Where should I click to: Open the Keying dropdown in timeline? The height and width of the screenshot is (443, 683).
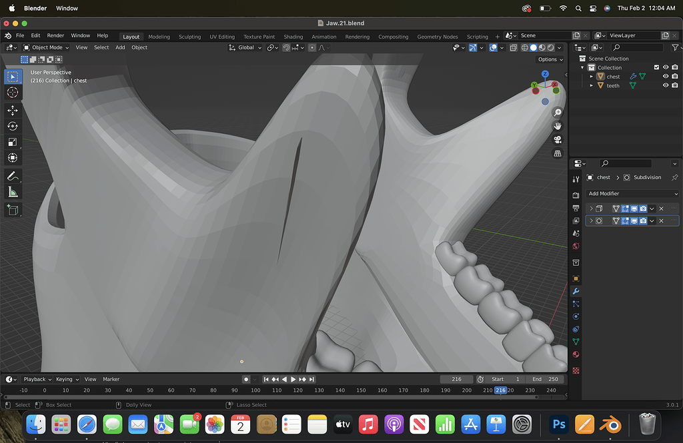[67, 380]
